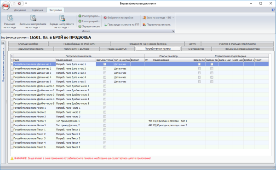Toggle Задължително for Дата и час 1 row
The width and height of the screenshot is (276, 170).
coord(105,64)
